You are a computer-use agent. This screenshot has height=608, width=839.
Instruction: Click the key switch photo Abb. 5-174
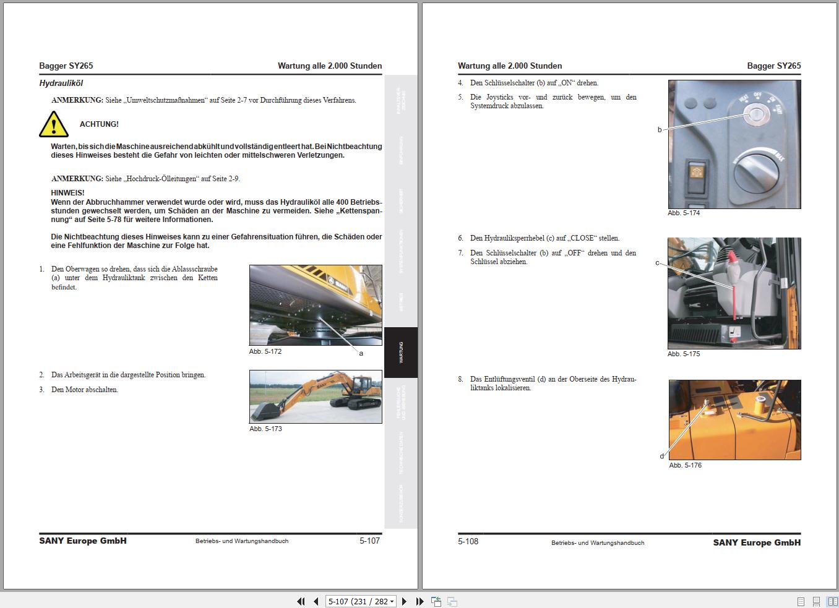(734, 144)
